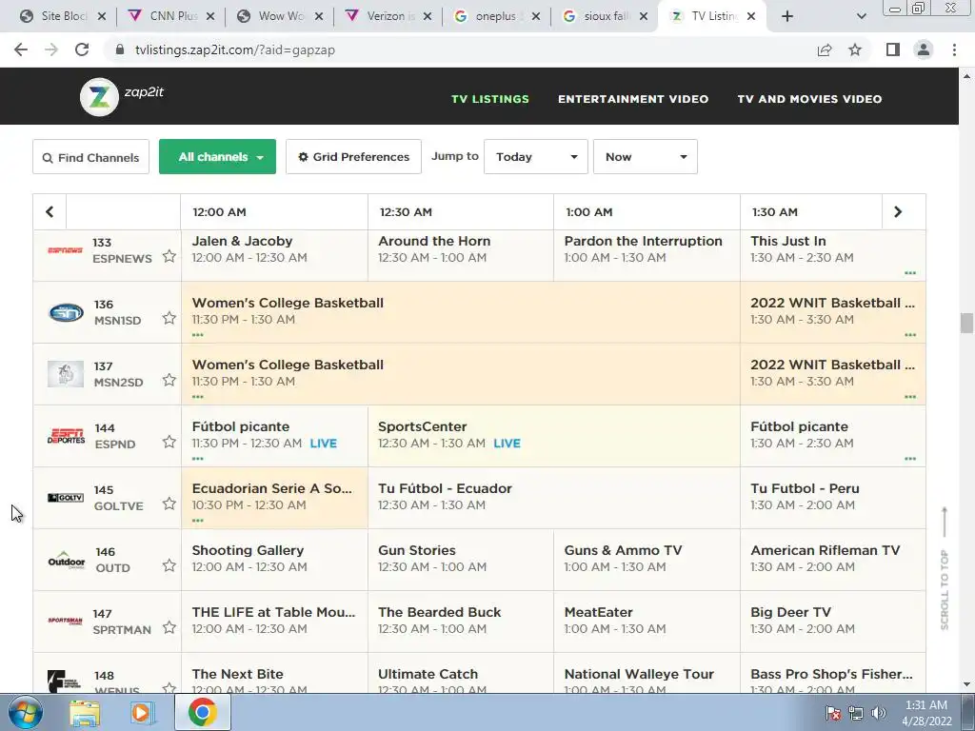Click the page vertical scrollbar thumb
975x731 pixels.
pos(966,324)
